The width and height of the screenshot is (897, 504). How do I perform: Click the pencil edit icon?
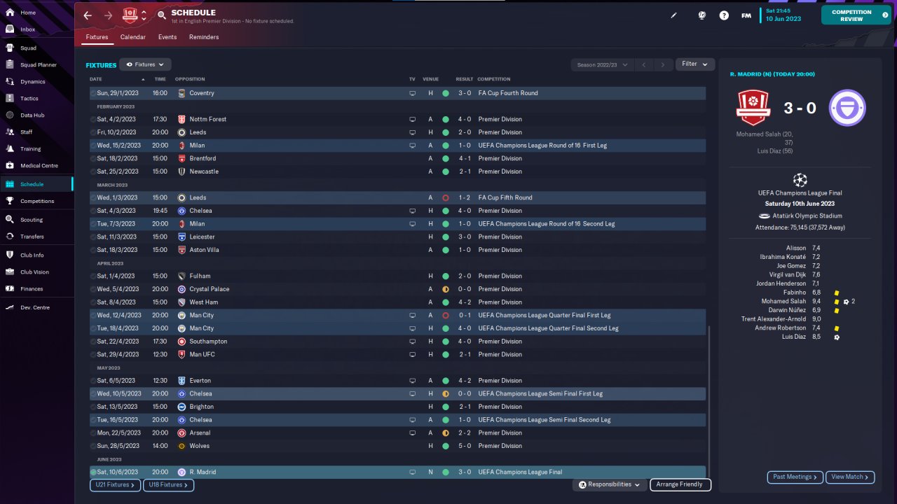[674, 15]
